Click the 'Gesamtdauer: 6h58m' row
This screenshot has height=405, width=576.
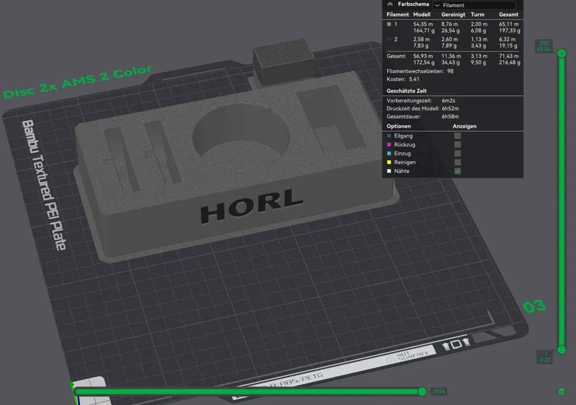click(x=422, y=117)
